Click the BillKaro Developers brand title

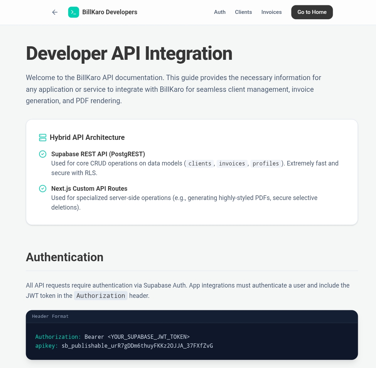point(109,12)
